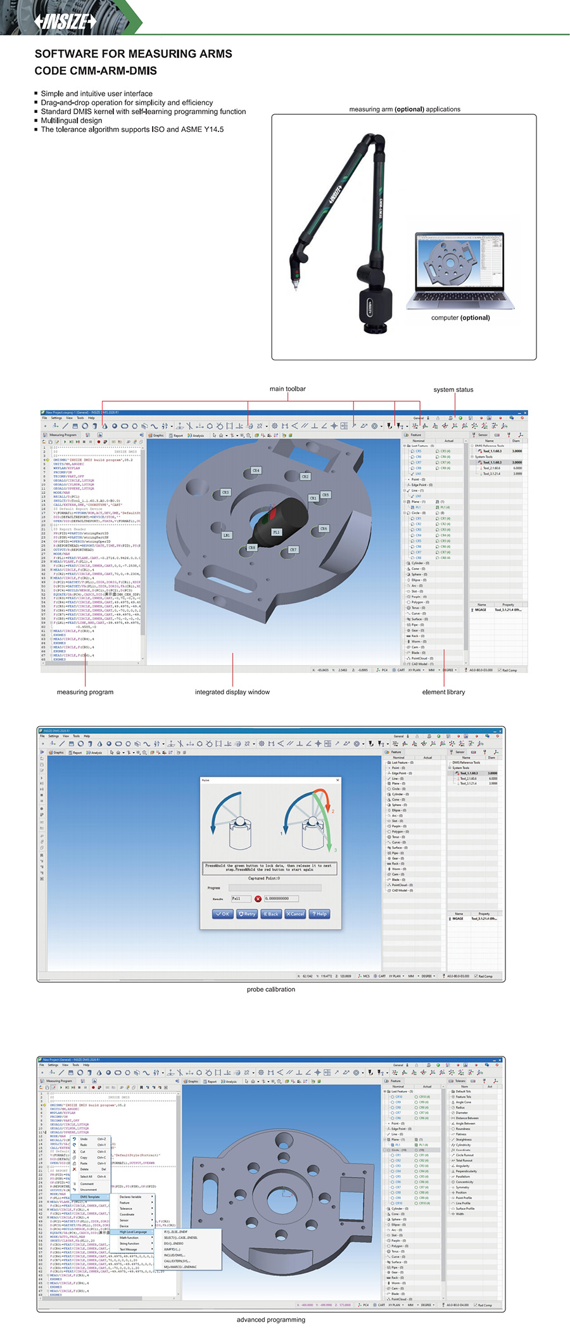Viewport: 570px width, 1333px height.
Task: Pick the Perpendicularity tolerance icon
Action: [453, 1171]
